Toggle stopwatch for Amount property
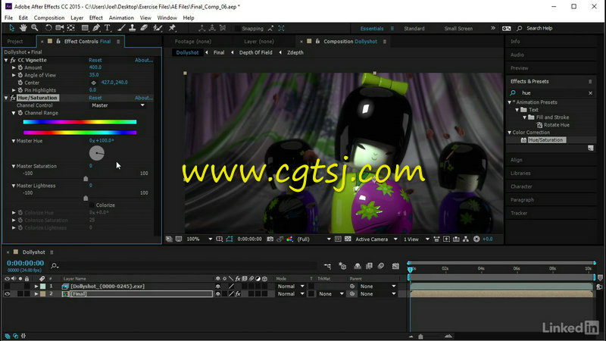 [x=20, y=67]
